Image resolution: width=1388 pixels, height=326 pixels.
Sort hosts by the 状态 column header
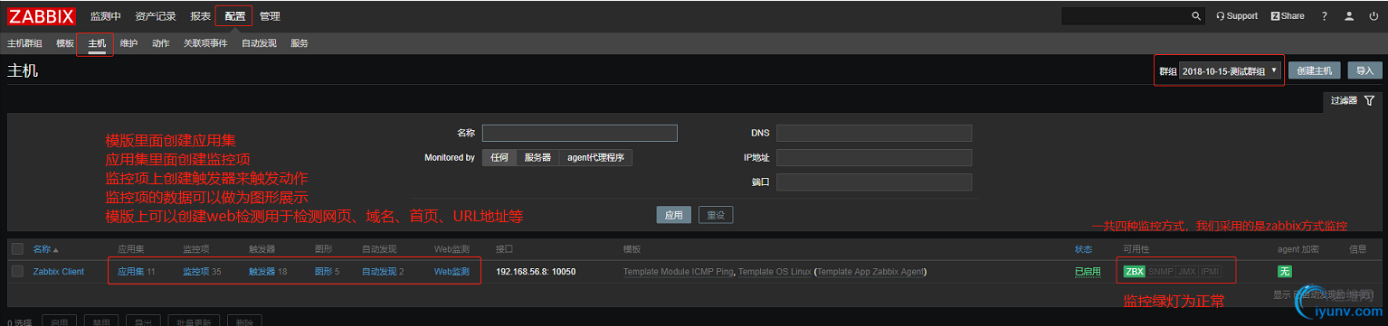1083,248
